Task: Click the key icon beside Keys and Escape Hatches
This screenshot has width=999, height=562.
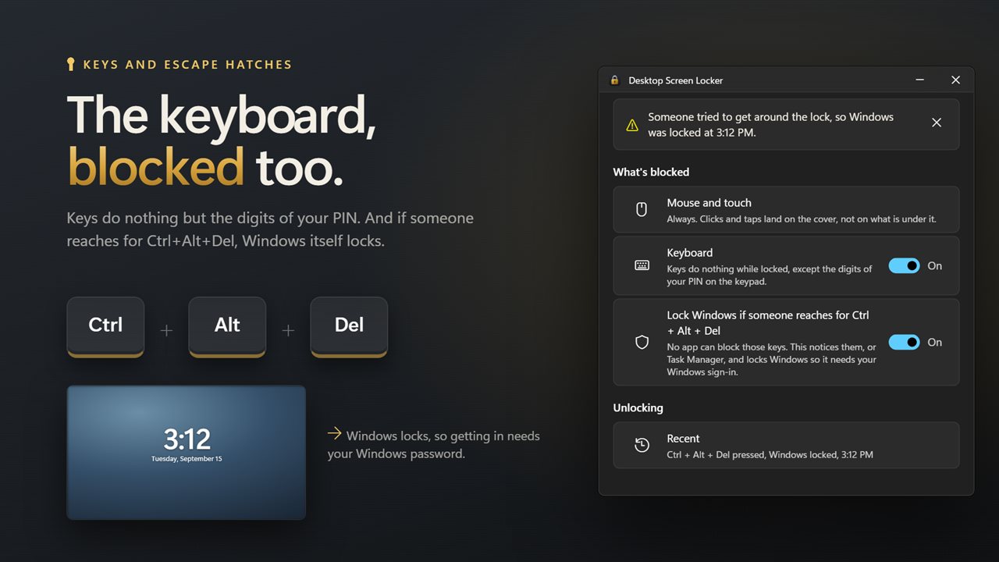Action: [x=71, y=64]
